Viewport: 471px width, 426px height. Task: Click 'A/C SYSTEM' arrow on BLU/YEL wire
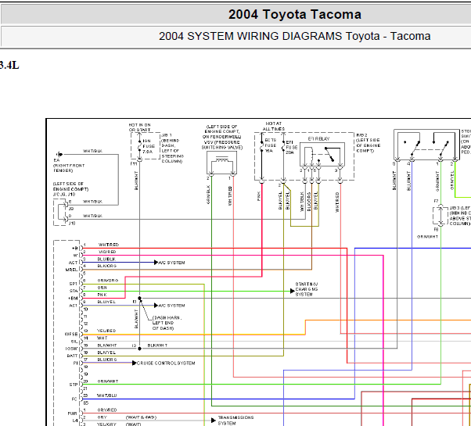pos(169,306)
